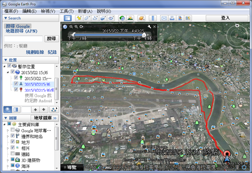Enable Google 地球專… layer checkbox
Viewport: 252px width, 173px height.
coord(13,130)
